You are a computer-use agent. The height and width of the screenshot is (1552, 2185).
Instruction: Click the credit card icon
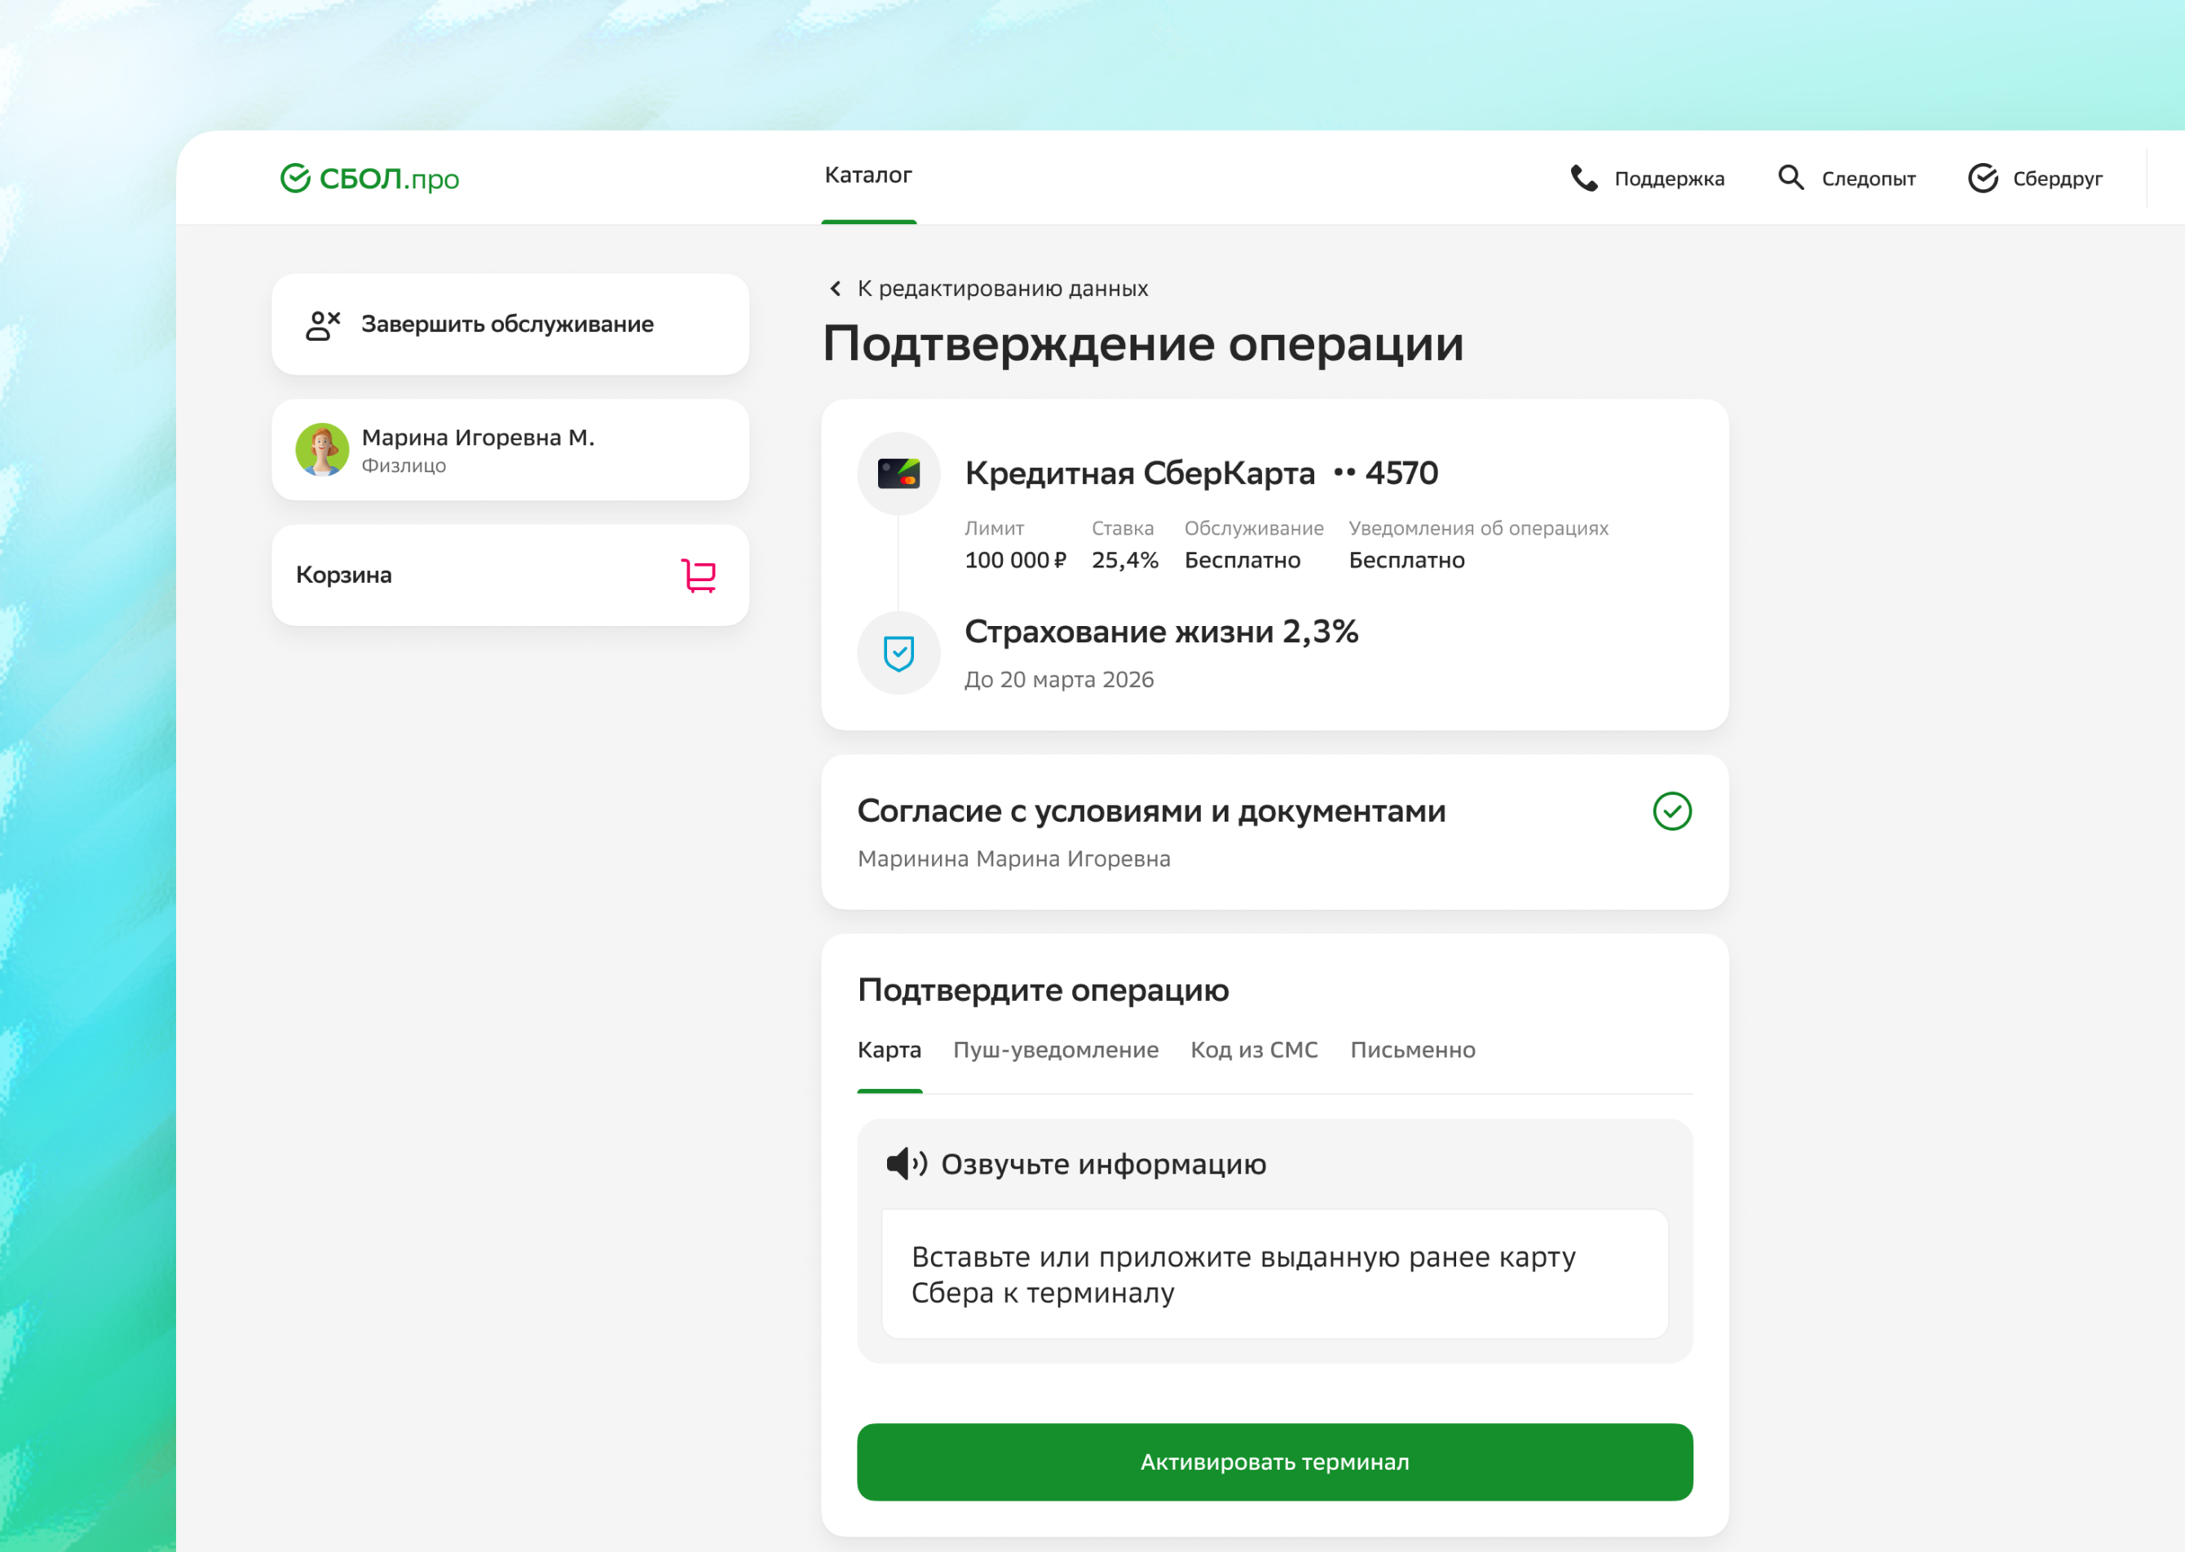click(898, 473)
